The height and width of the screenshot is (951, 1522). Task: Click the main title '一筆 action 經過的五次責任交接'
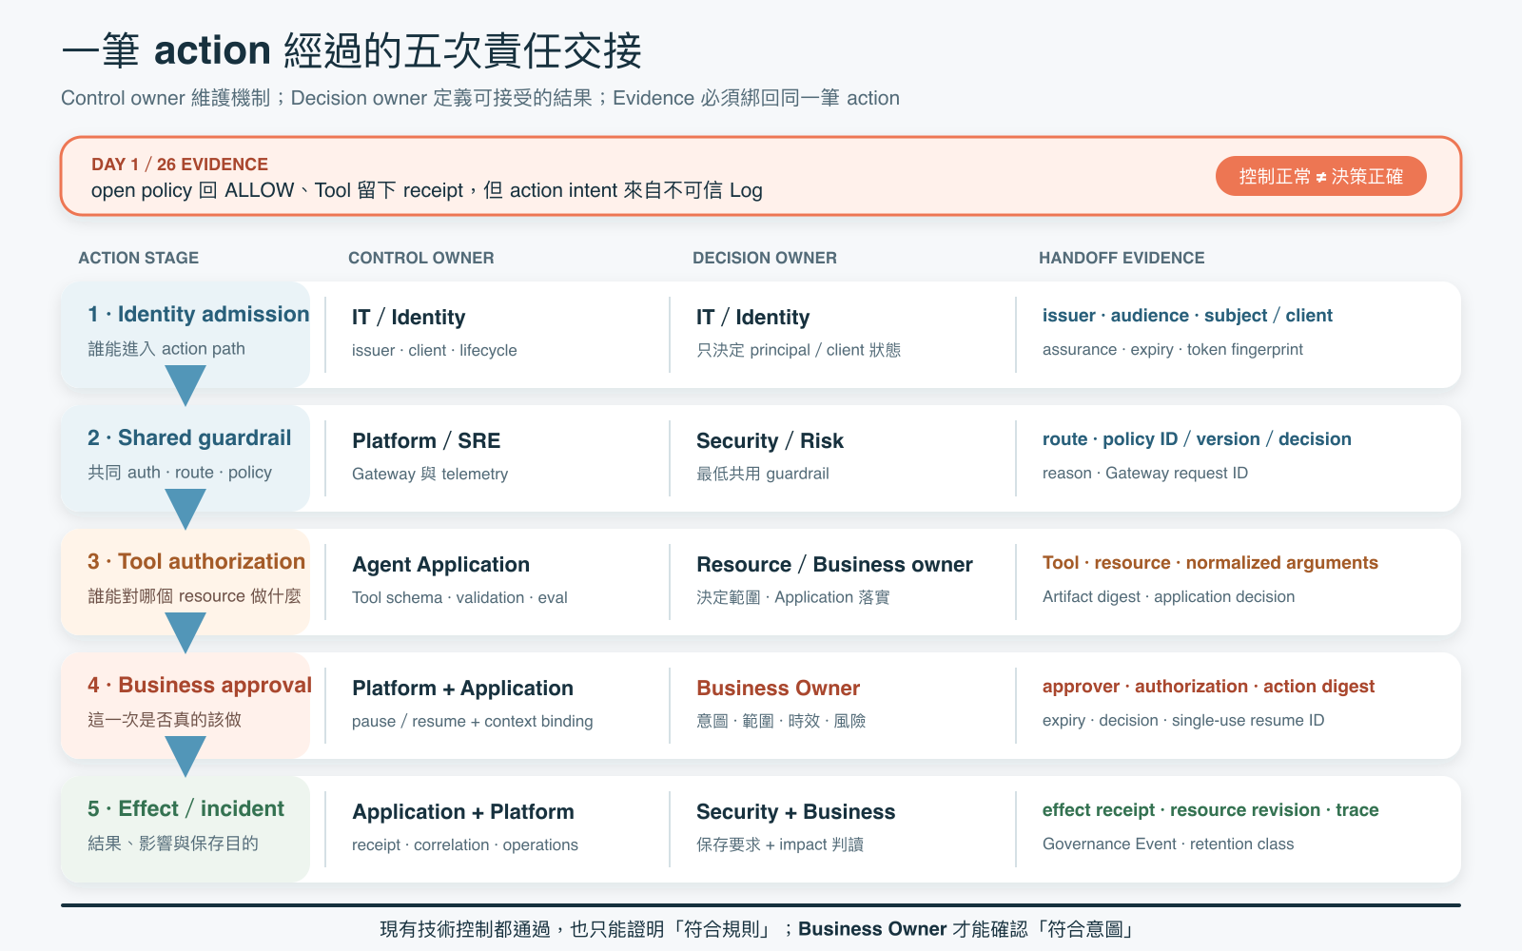point(352,50)
